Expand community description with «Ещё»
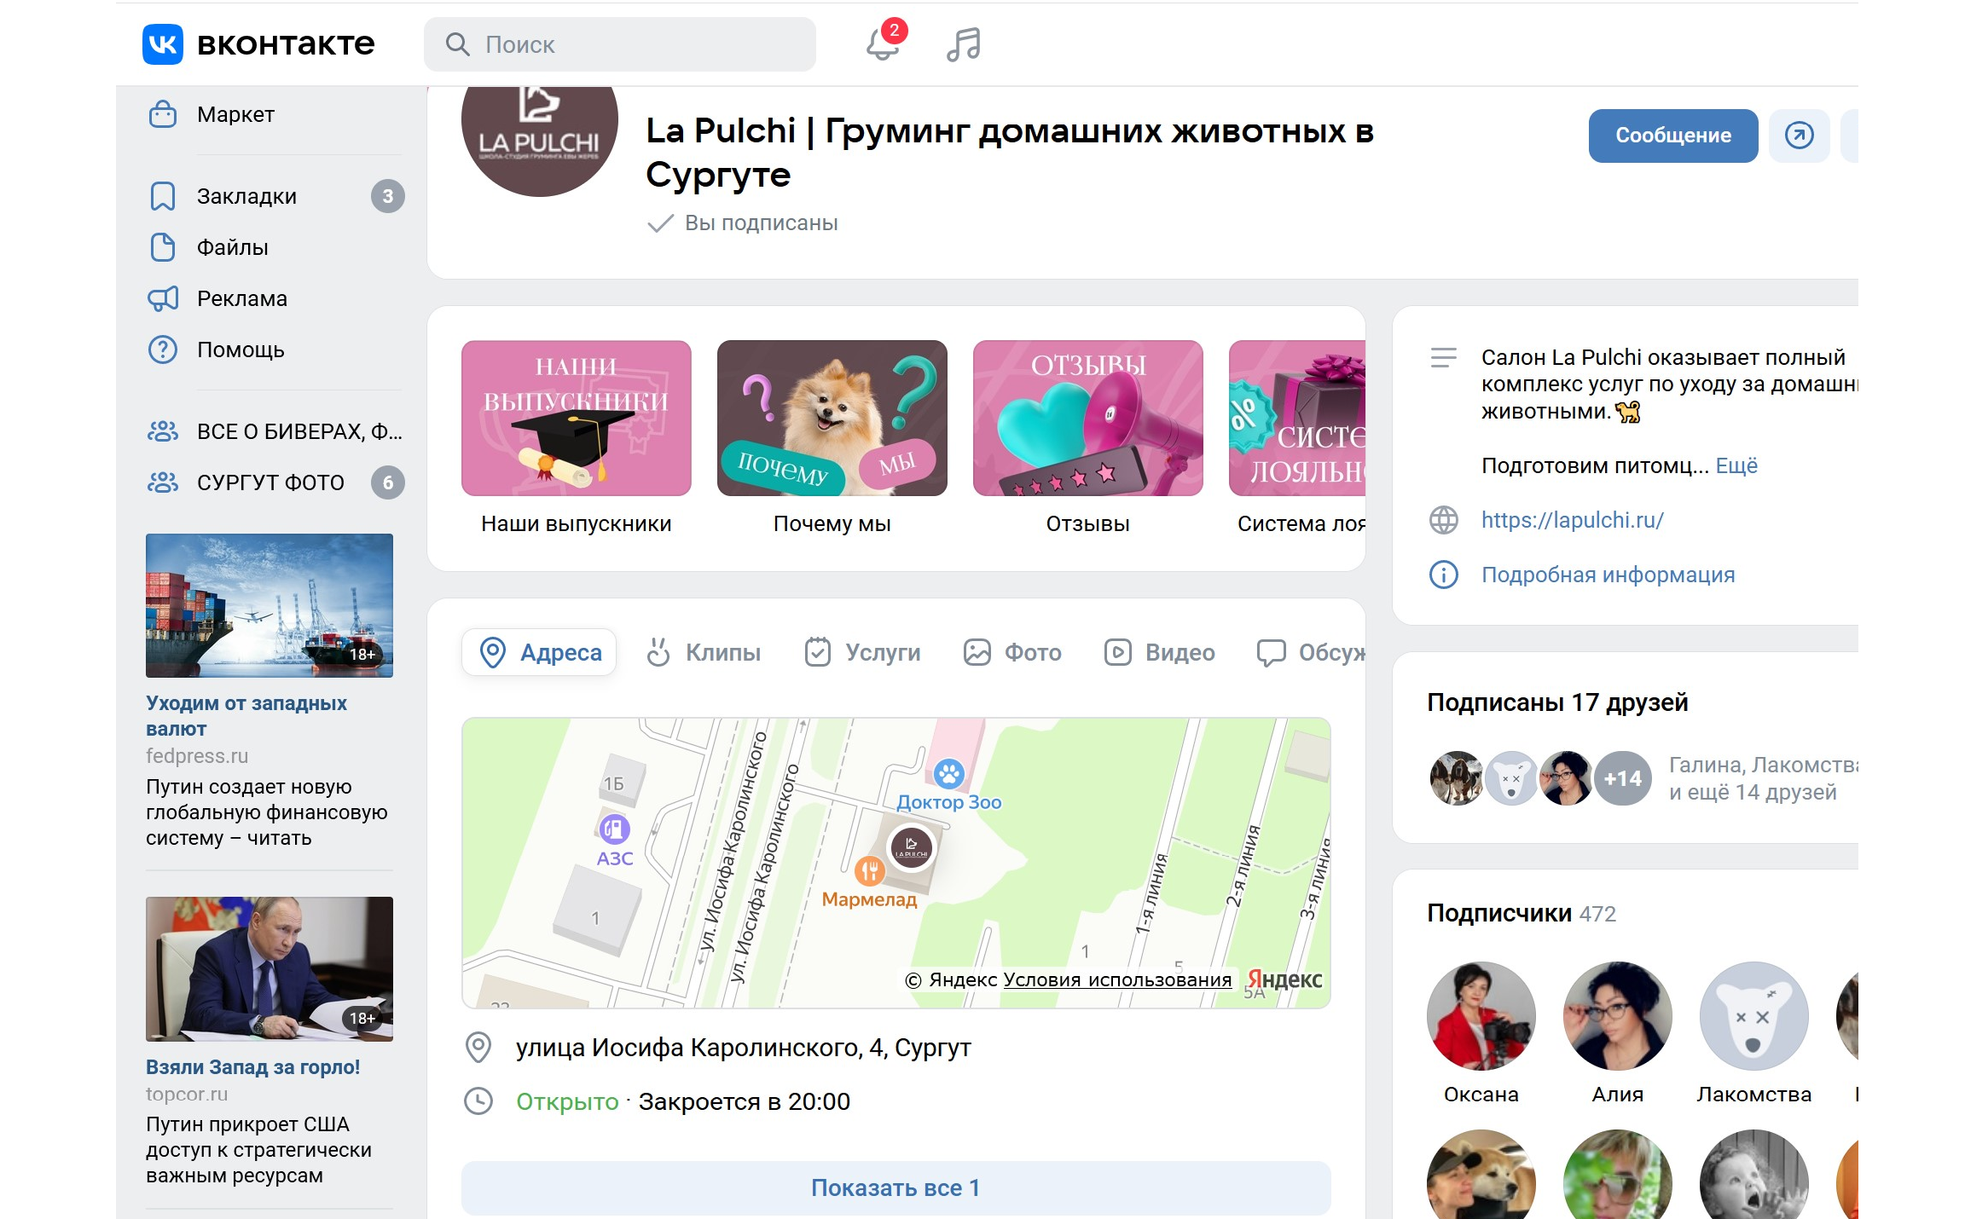The image size is (1965, 1219). 1737,465
